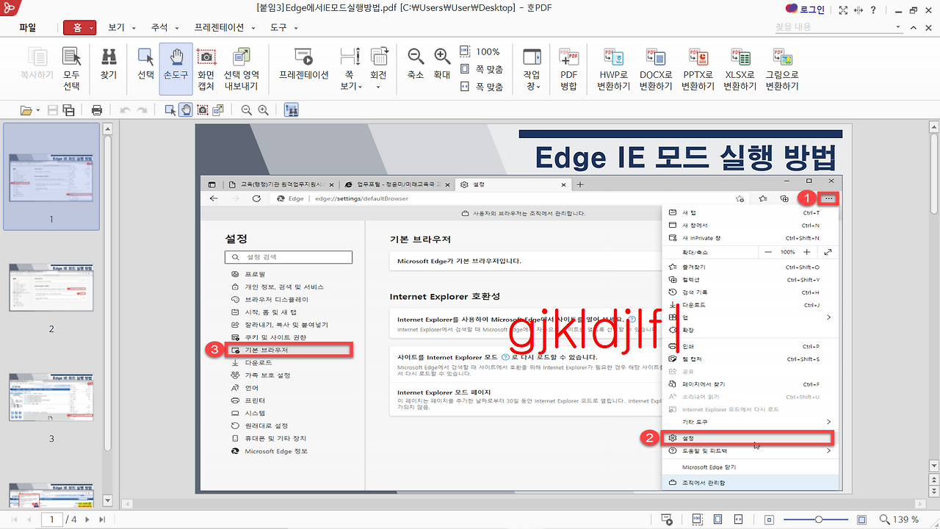Click the fit-width icon in status bar

tap(738, 519)
